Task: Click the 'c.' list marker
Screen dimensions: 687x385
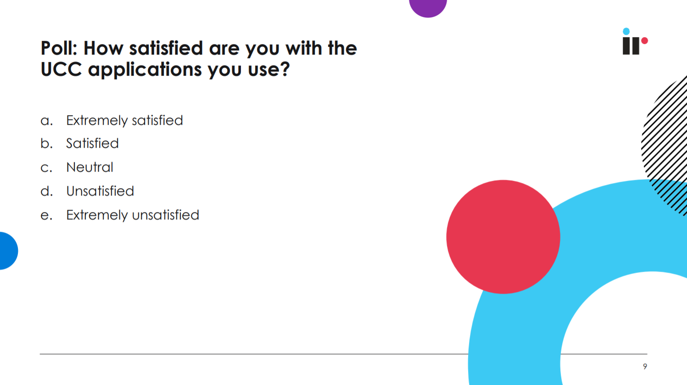Action: 46,168
